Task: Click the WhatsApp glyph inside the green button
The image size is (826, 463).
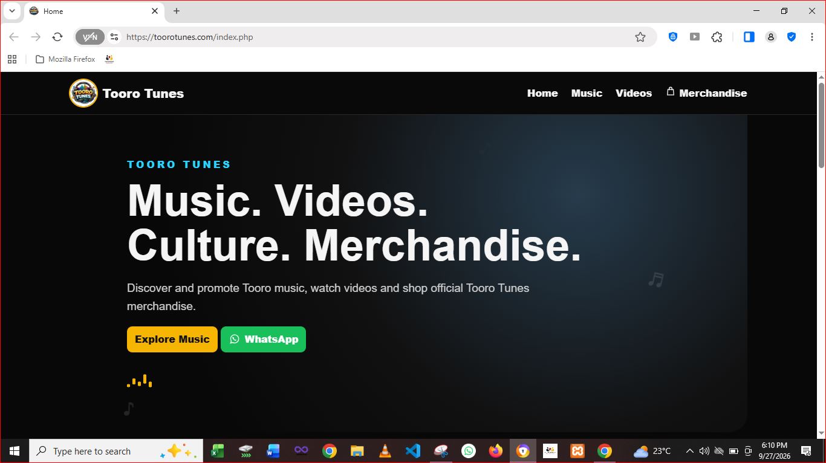Action: click(x=235, y=339)
